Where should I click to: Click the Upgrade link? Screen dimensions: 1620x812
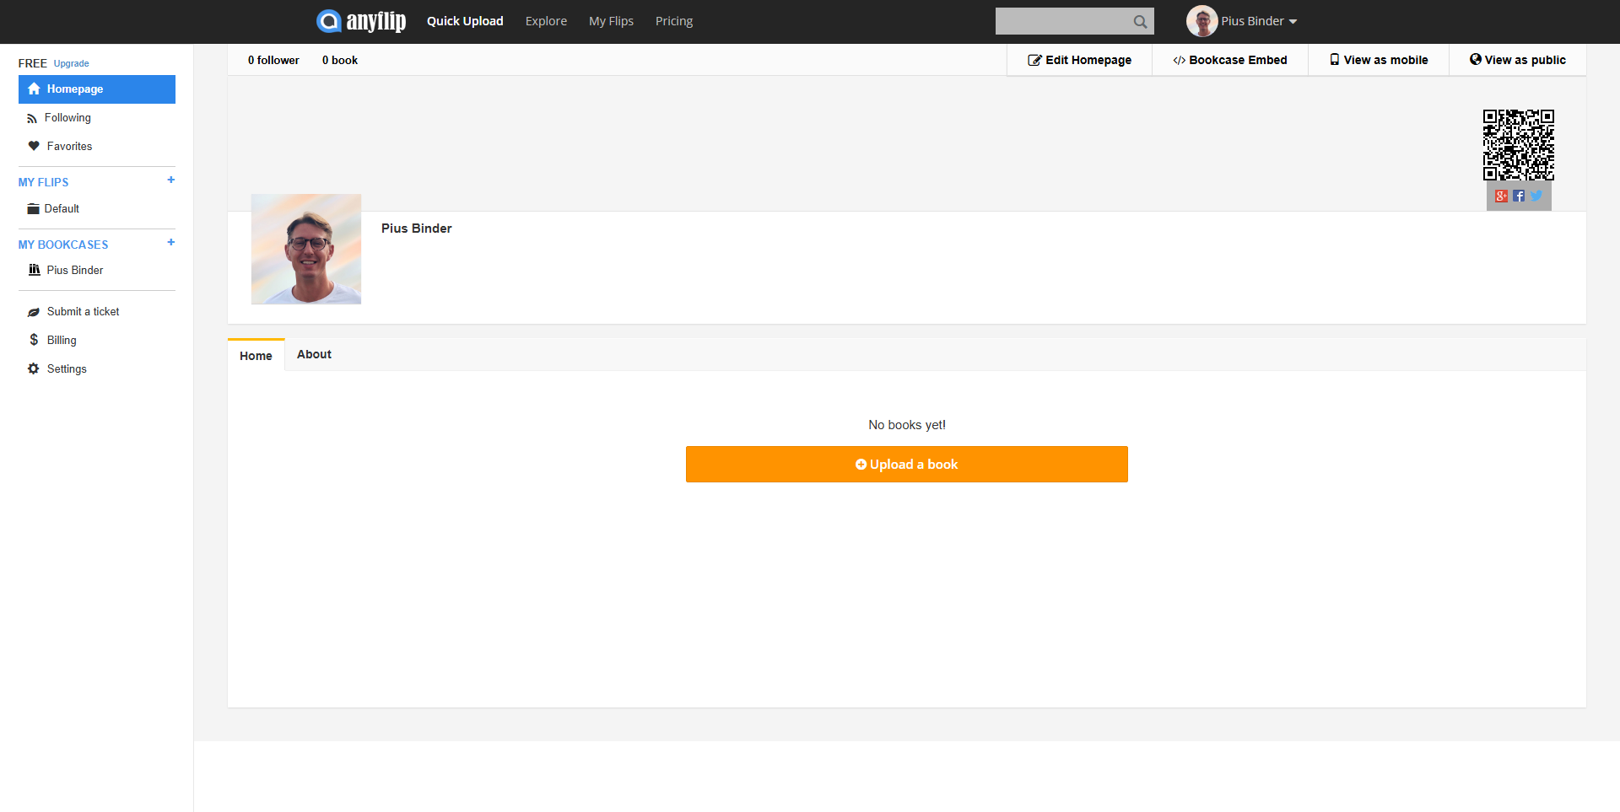[x=71, y=64]
